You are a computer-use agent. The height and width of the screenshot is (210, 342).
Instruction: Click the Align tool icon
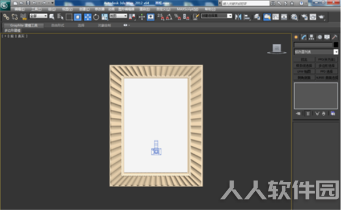[x=247, y=17]
